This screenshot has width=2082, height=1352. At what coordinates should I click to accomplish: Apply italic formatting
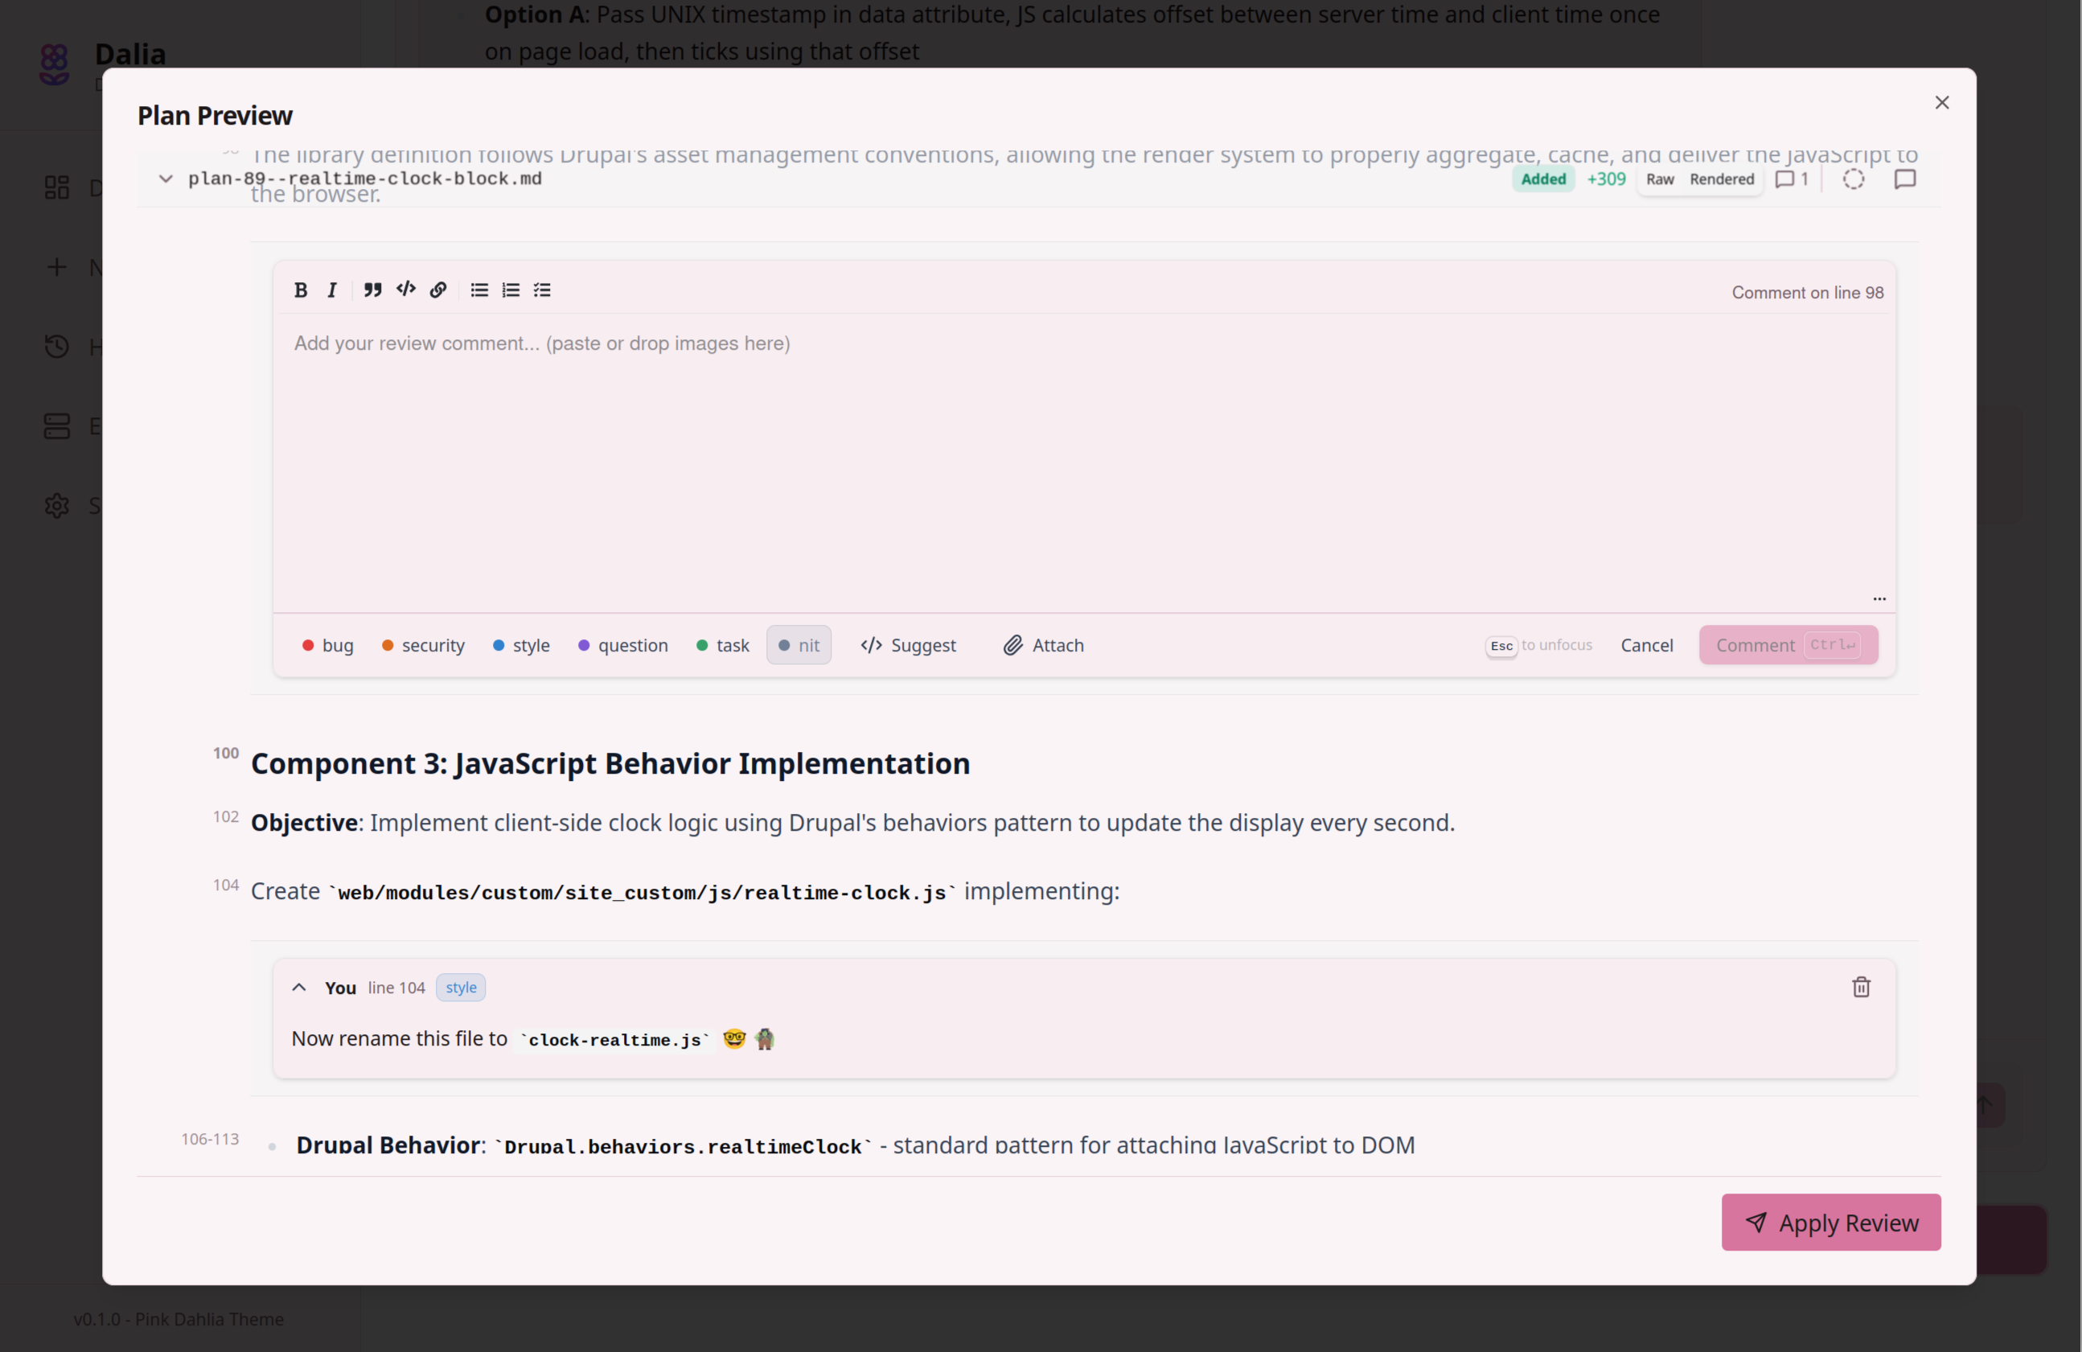coord(332,290)
